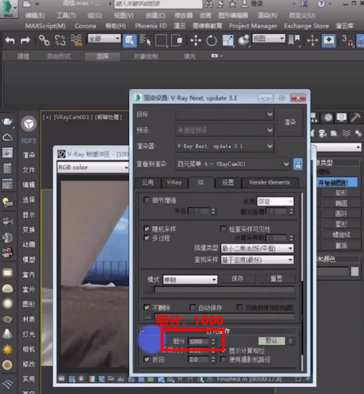The width and height of the screenshot is (364, 394).
Task: Activate the Select and Link chain tool
Action: (44, 40)
